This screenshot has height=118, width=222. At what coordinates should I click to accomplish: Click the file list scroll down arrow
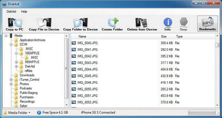217,105
